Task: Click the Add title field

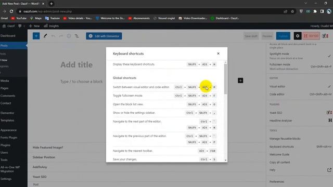Action: pyautogui.click(x=76, y=64)
